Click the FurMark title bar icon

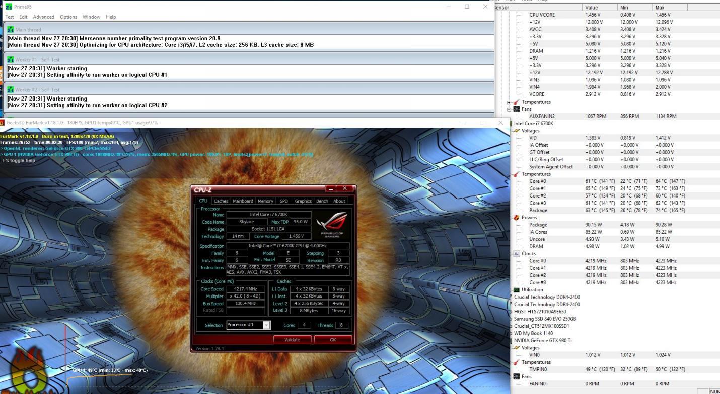point(2,123)
